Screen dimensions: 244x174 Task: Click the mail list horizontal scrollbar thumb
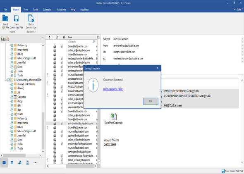57,166
